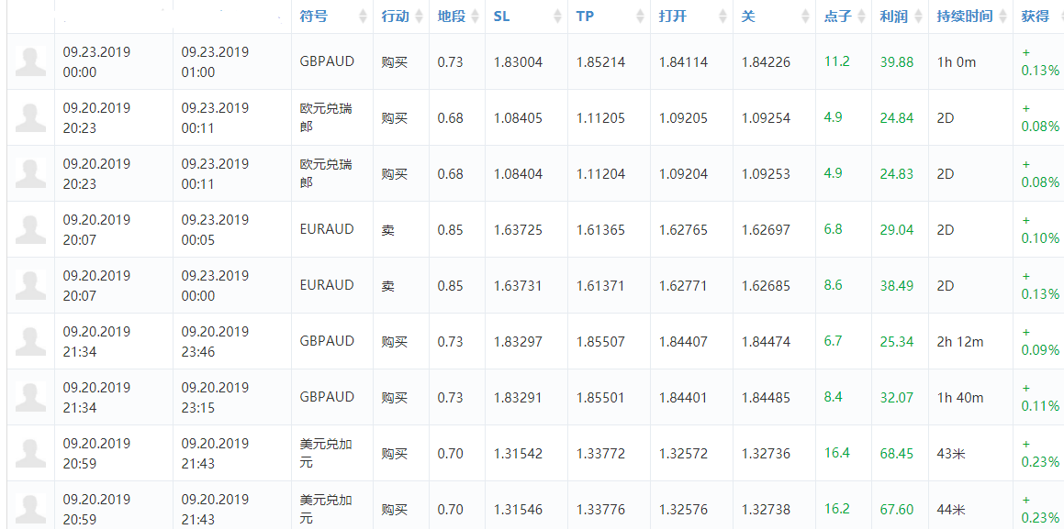Select the 68.45 profit cell
This screenshot has height=529, width=1064.
(897, 453)
